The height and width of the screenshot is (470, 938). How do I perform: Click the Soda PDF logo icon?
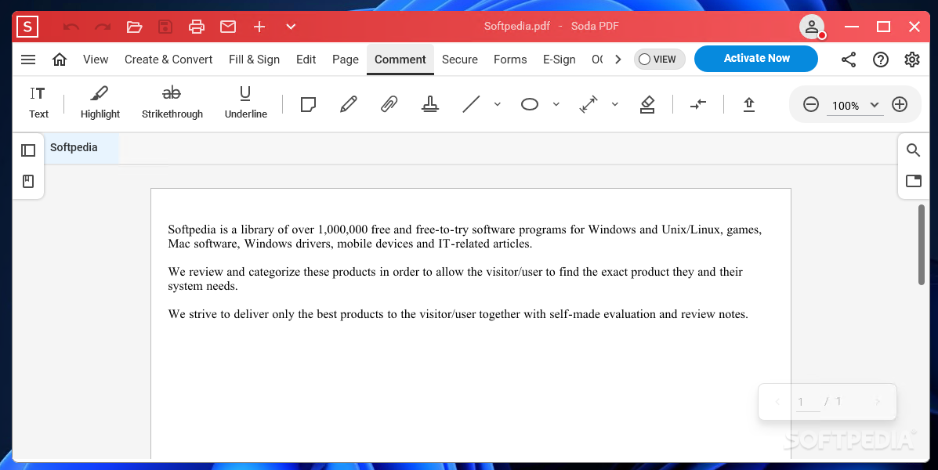pyautogui.click(x=27, y=27)
